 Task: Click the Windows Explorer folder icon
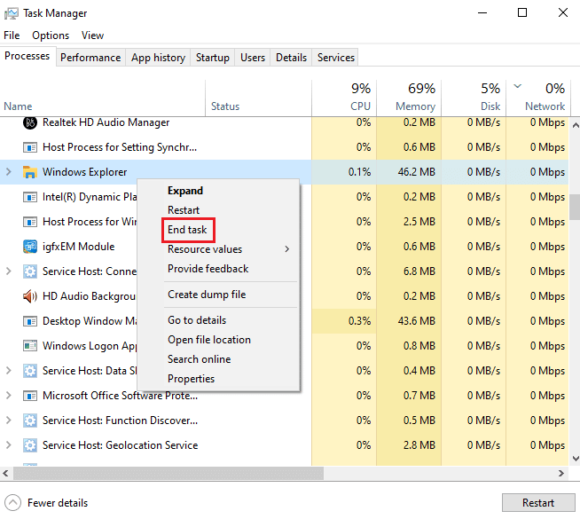[x=30, y=172]
